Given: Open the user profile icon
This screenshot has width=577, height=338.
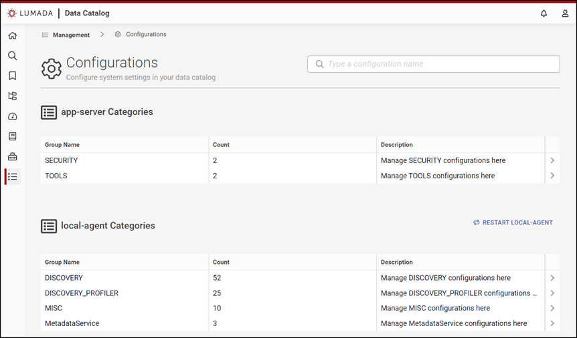Looking at the screenshot, I should pyautogui.click(x=565, y=13).
